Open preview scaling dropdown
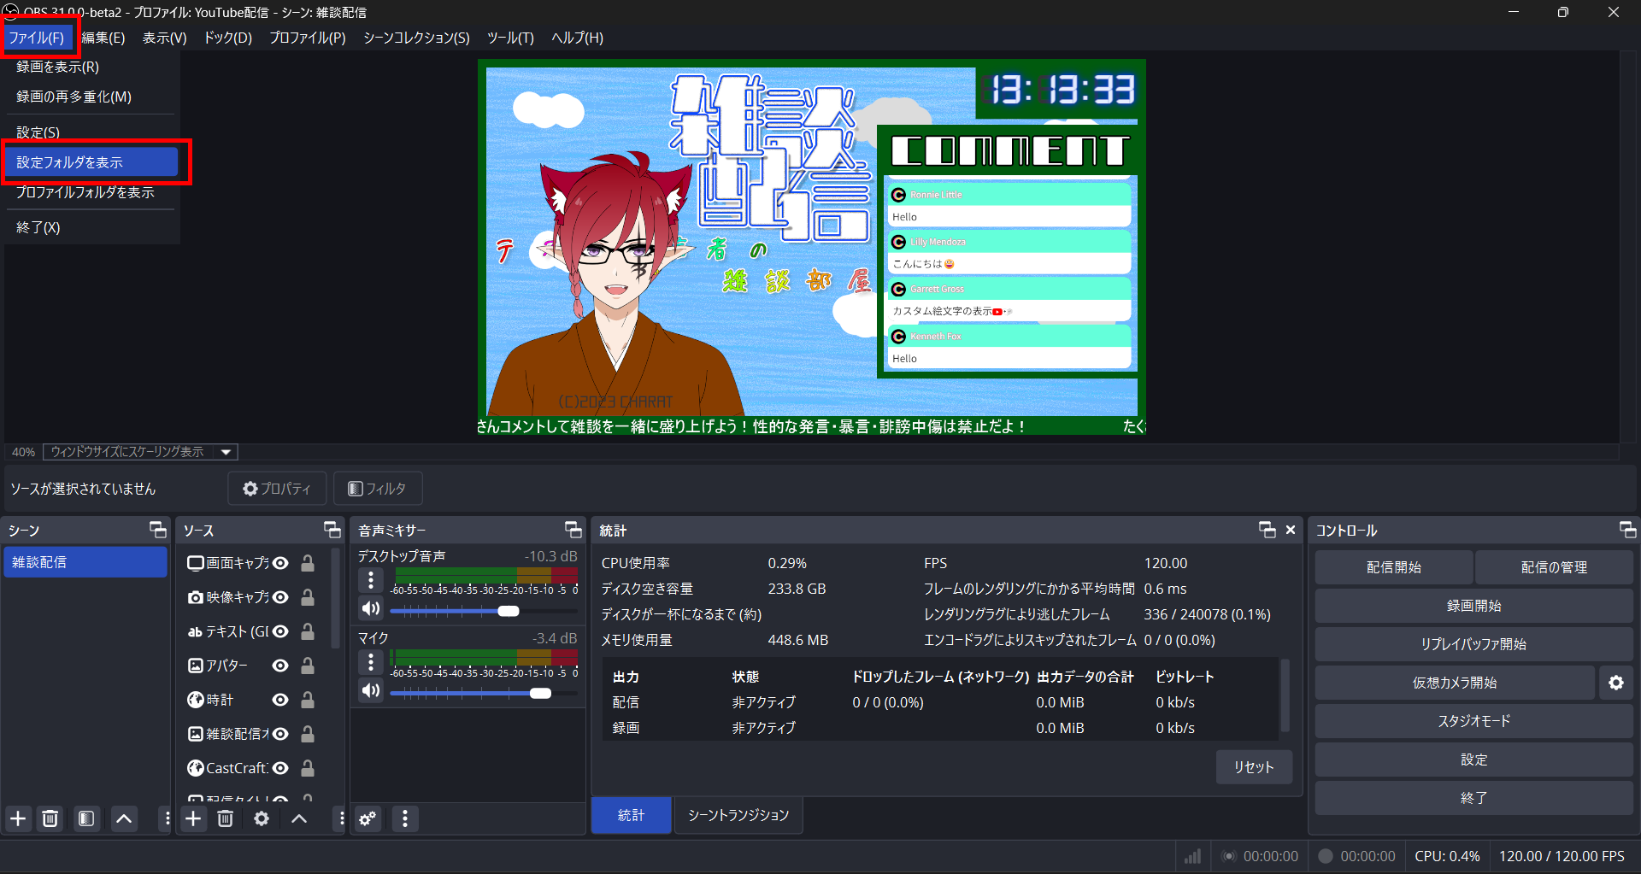The width and height of the screenshot is (1641, 874). [140, 451]
